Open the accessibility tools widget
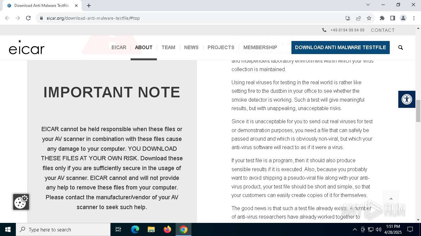The height and width of the screenshot is (236, 421). 407,99
